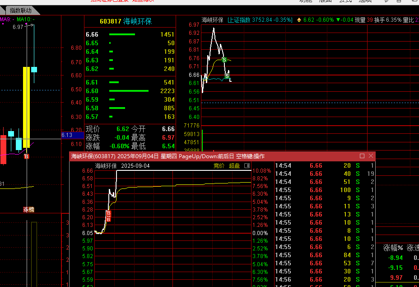Select the bid row at 6.59 with 304
419x287 pixels.
[130, 99]
